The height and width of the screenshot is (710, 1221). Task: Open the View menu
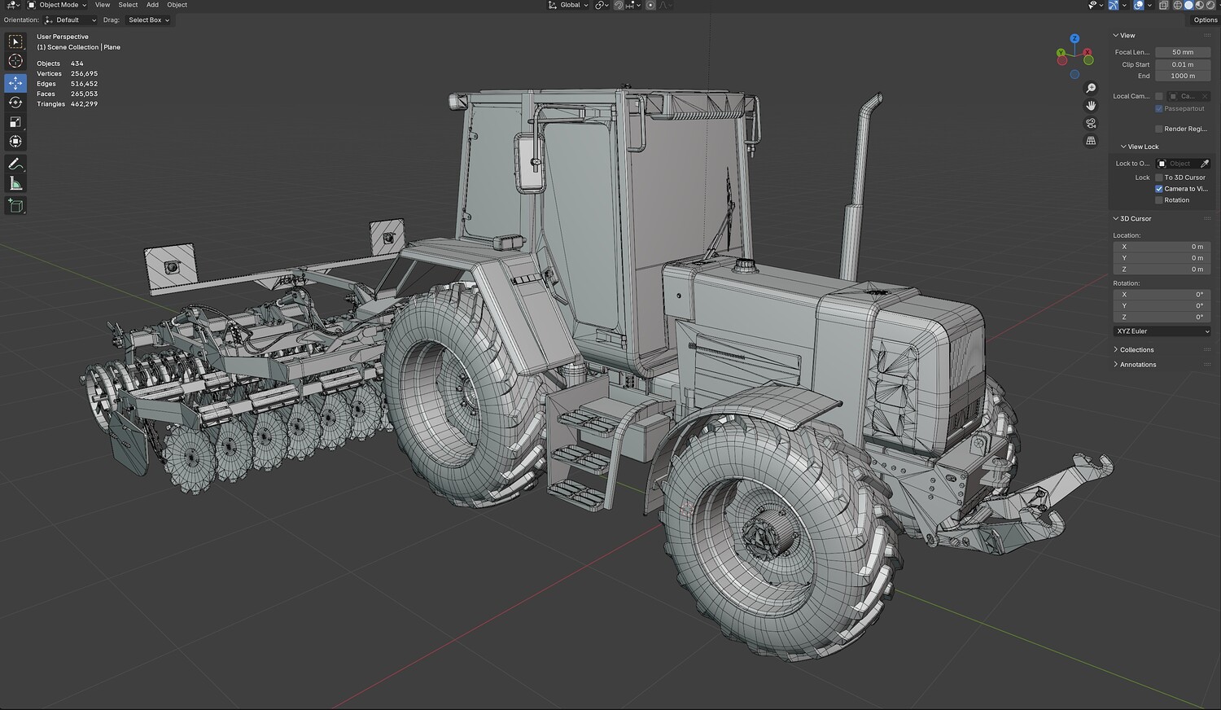tap(103, 5)
